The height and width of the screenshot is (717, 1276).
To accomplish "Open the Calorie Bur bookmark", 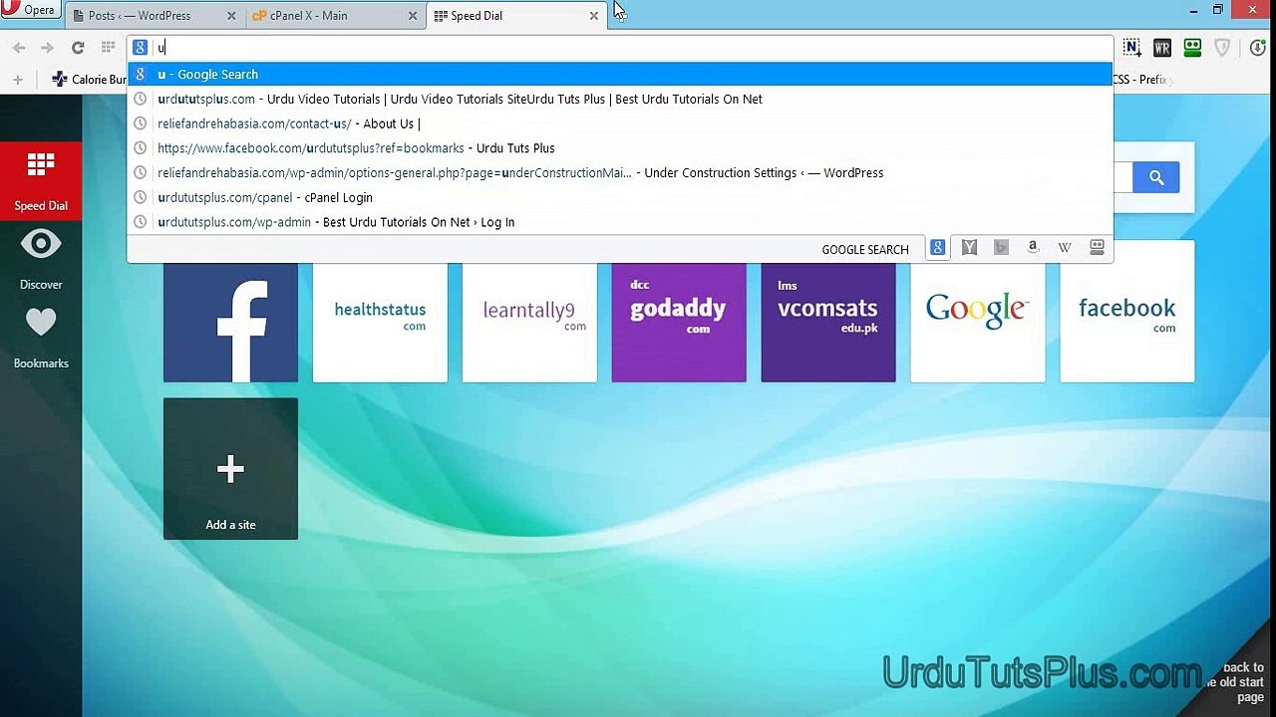I will coord(90,79).
